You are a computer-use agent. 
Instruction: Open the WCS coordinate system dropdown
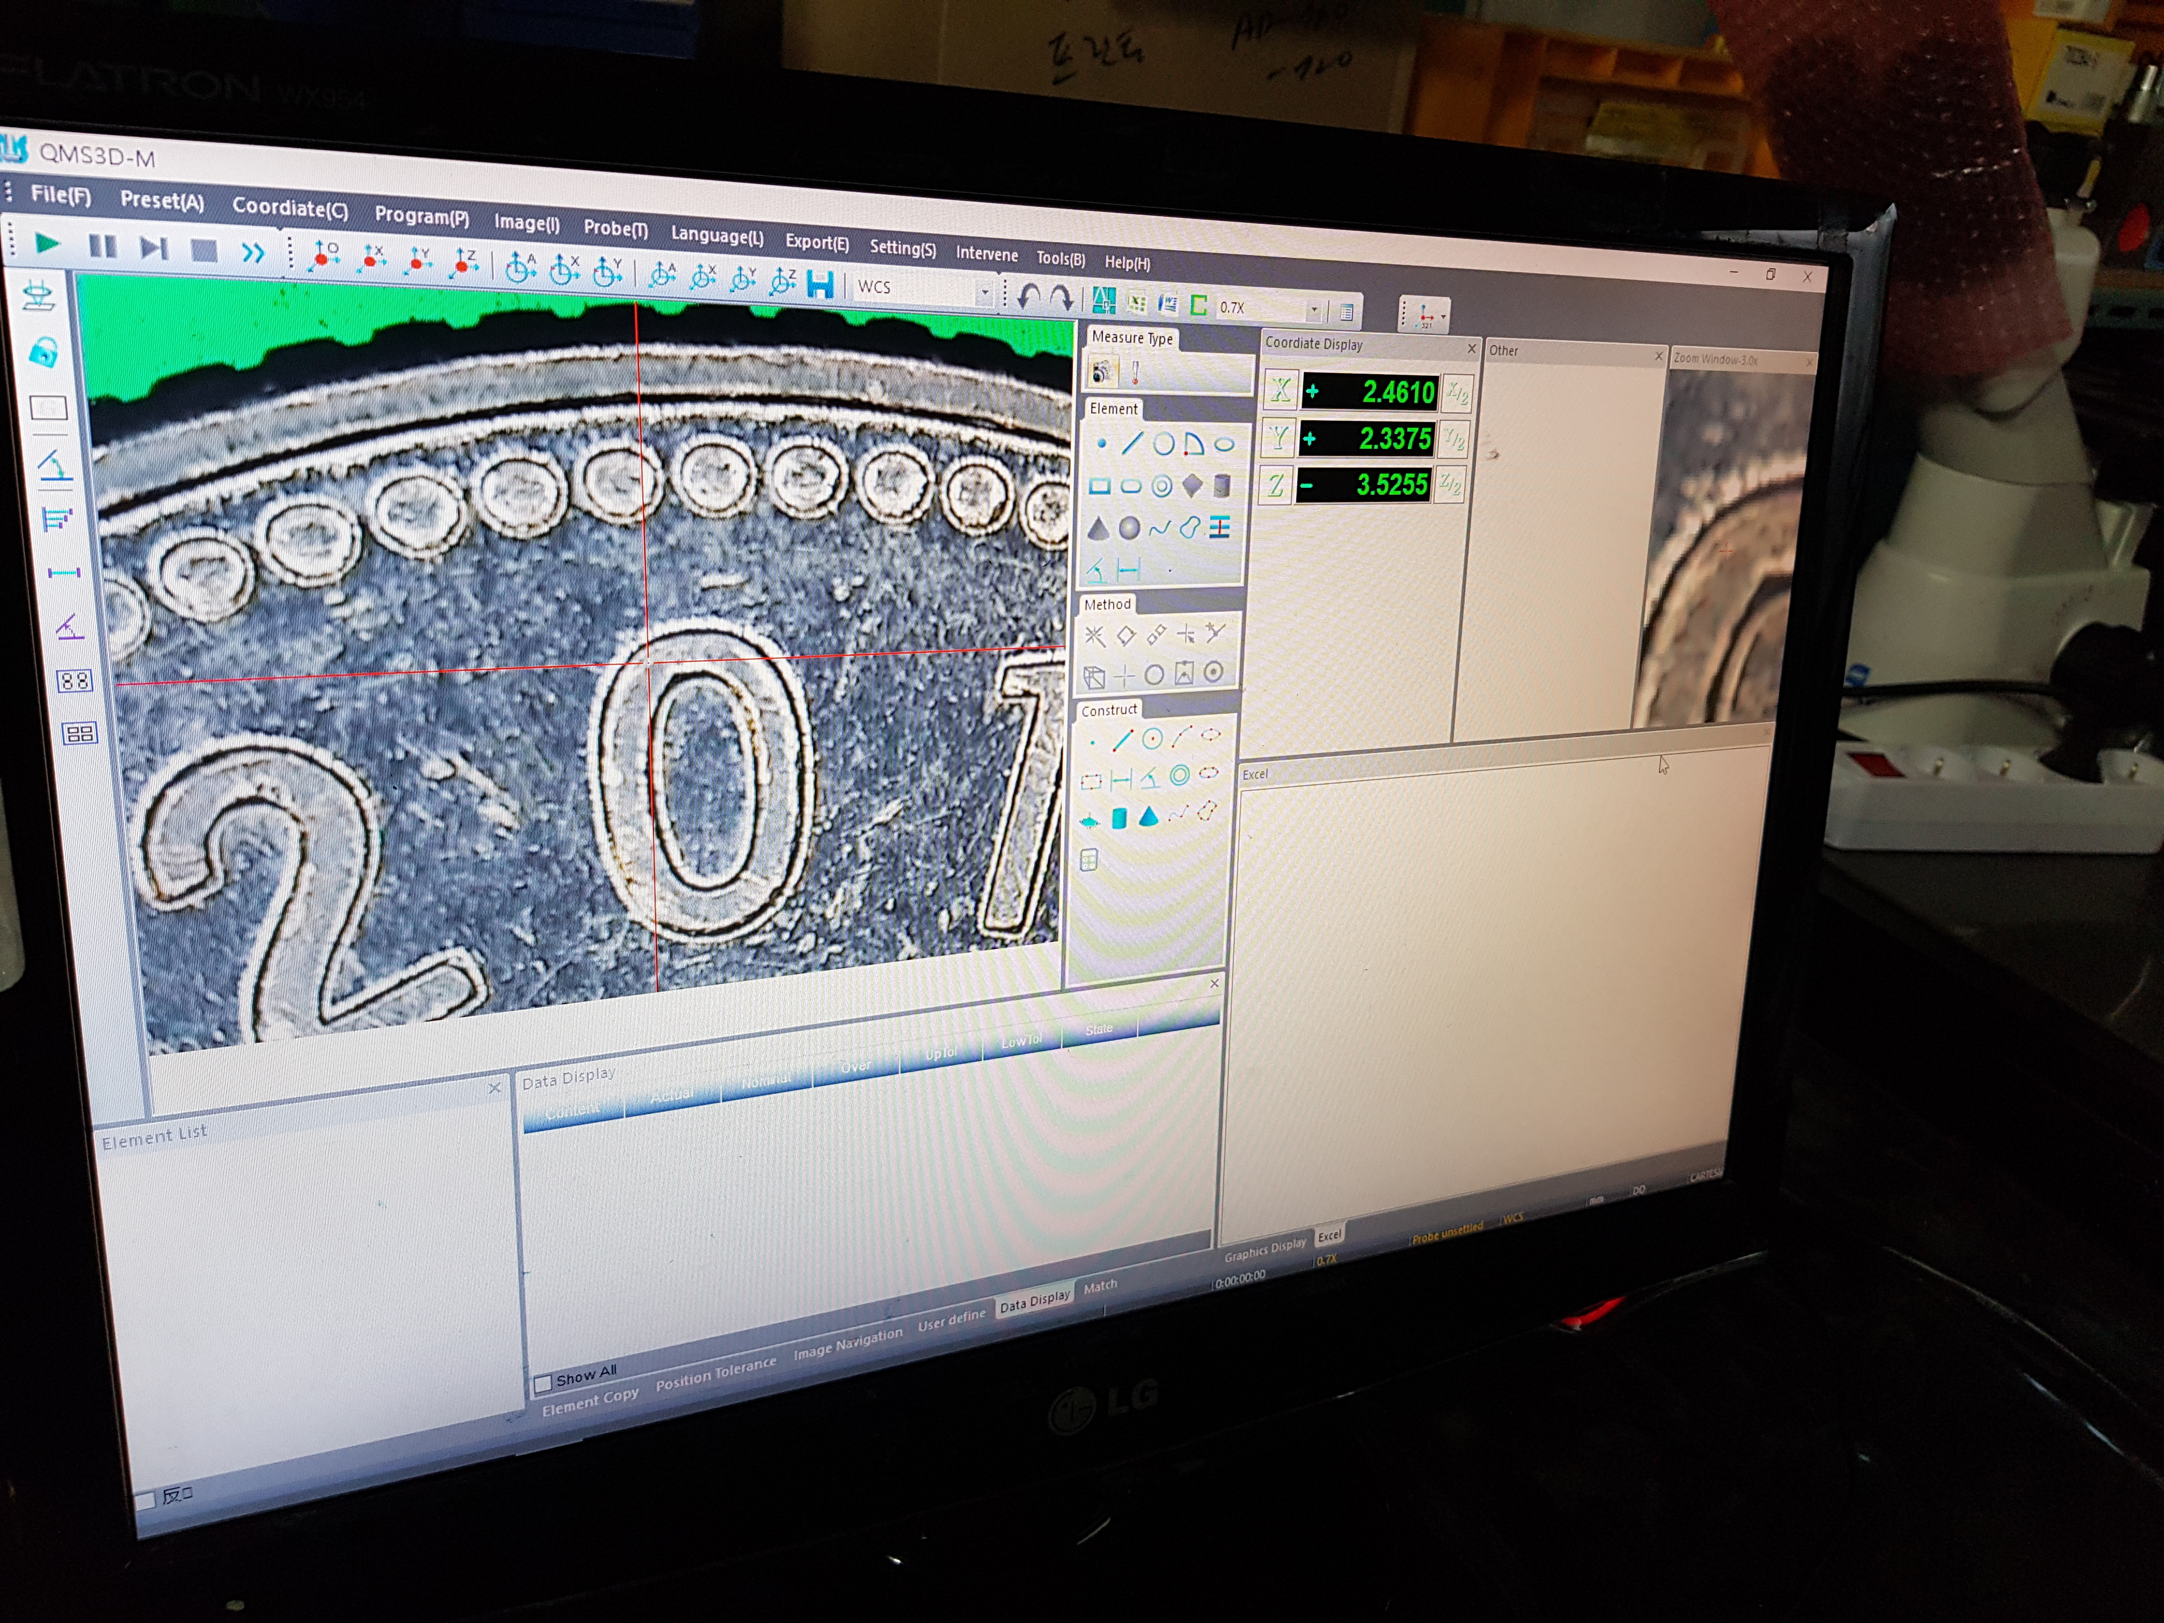tap(984, 294)
